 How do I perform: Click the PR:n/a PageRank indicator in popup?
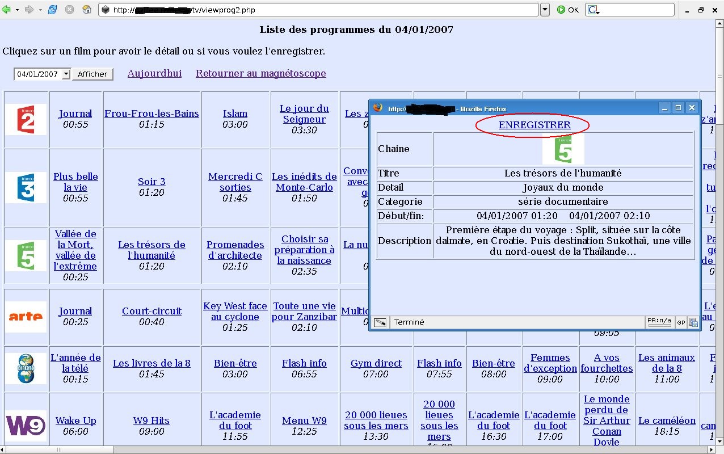point(659,322)
